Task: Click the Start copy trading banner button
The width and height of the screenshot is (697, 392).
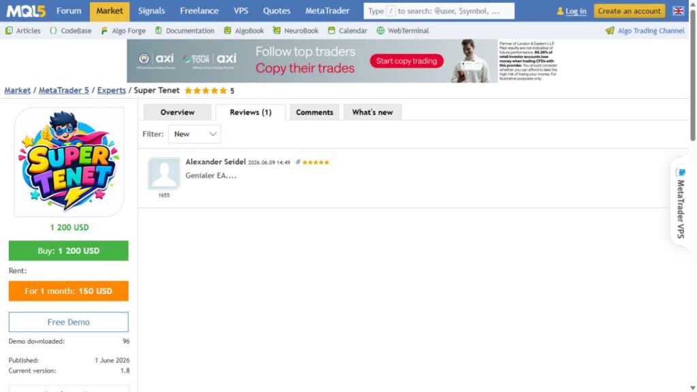Action: click(x=406, y=61)
